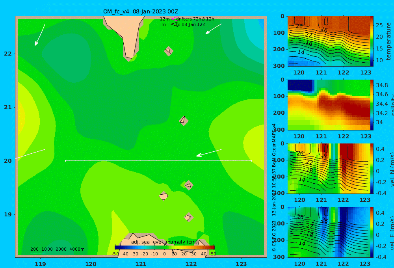Click longitude label 121 below main map
The width and height of the screenshot is (394, 268).
coord(141,264)
